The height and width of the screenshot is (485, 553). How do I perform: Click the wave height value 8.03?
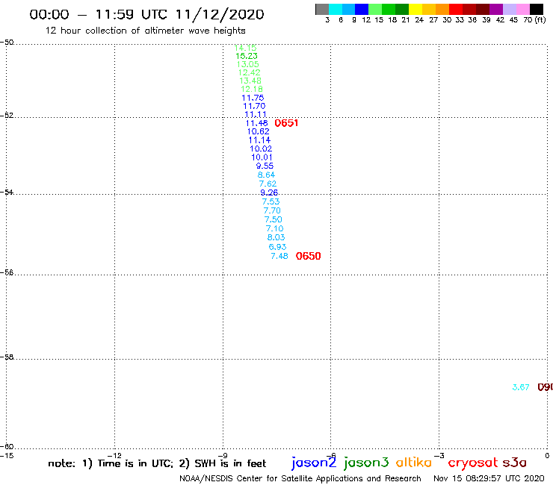pos(276,237)
